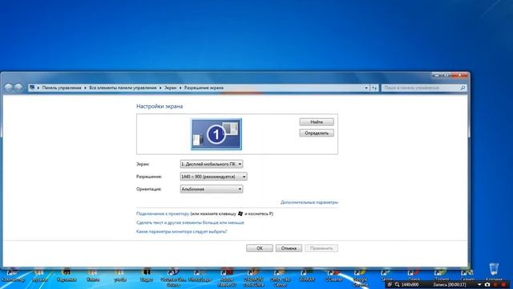This screenshot has height=289, width=513.
Task: Open the Компьютер desktop shortcut
Action: tap(13, 276)
